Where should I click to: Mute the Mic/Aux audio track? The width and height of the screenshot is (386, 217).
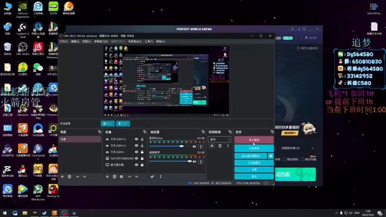coord(194,147)
